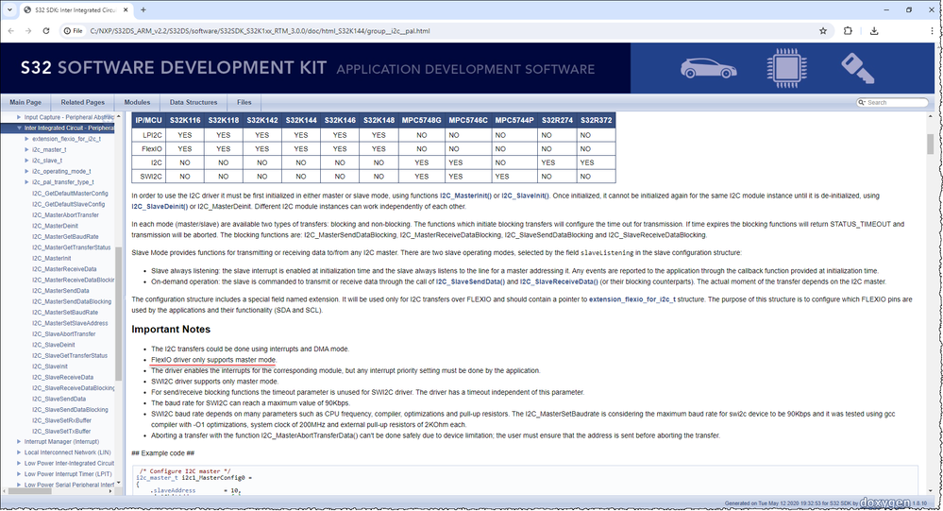
Task: Expand Local Interconnect Network (LIN) node
Action: coord(19,452)
